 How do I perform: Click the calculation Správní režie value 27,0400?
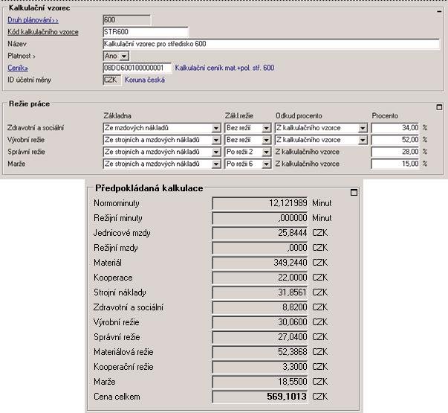(260, 337)
